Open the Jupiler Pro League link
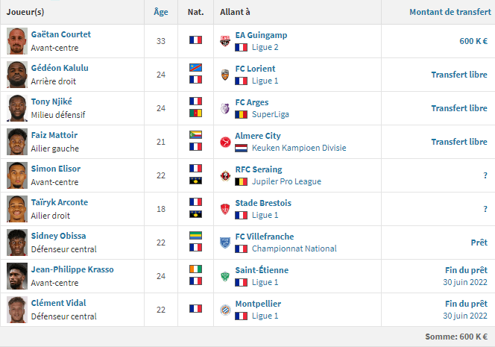495x347 pixels. 287,181
